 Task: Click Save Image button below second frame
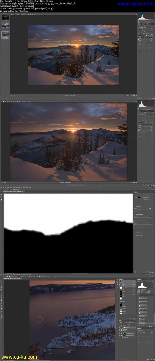click(4, 185)
